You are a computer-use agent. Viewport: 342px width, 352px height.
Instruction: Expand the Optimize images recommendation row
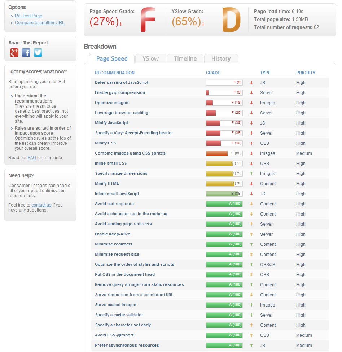tap(111, 103)
